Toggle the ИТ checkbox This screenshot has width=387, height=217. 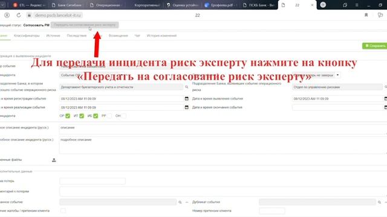pos(82,116)
